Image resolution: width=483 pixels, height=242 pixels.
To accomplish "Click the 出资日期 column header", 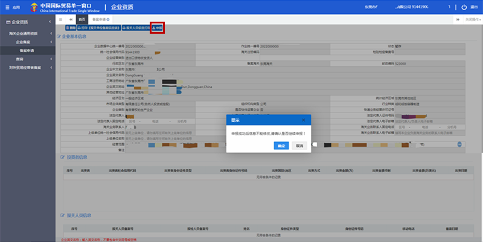I will (461, 170).
